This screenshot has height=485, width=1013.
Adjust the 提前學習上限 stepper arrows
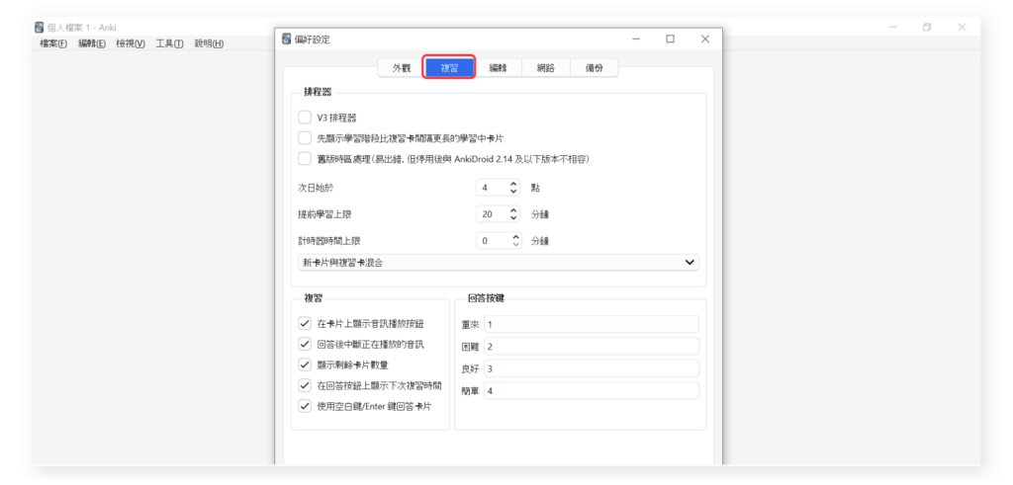[x=513, y=213]
